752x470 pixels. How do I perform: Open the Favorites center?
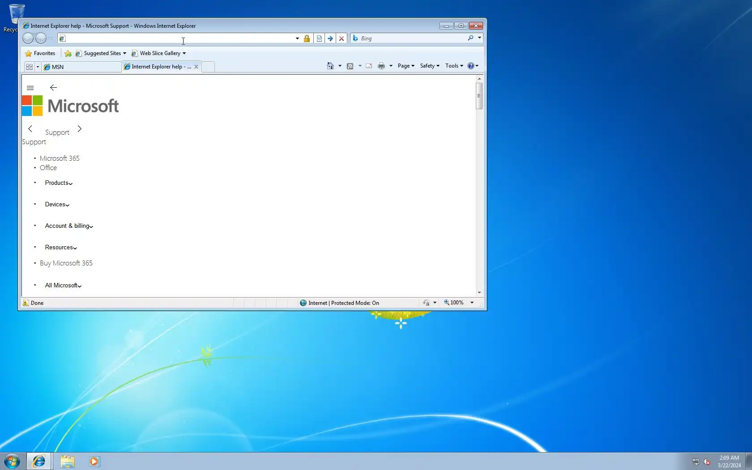tap(40, 53)
